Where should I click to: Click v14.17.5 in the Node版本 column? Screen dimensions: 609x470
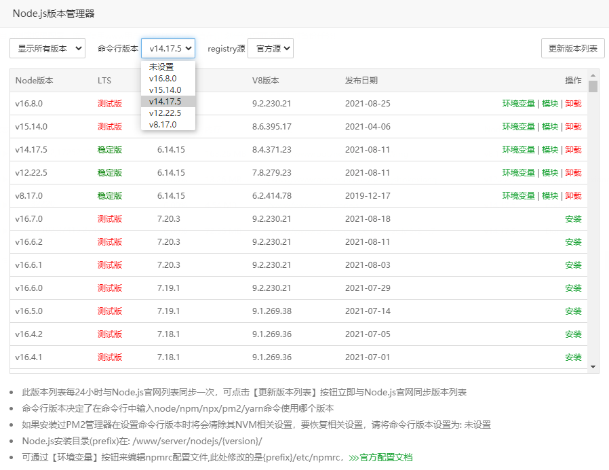31,149
